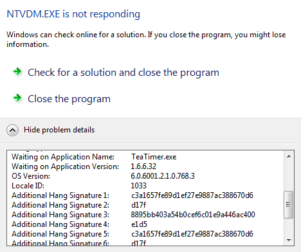
Task: Click the Additional Hang Signature 1 value
Action: click(x=192, y=195)
